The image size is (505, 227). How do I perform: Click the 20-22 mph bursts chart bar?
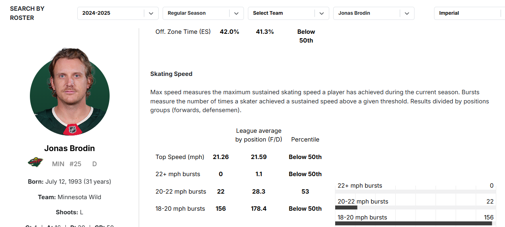point(346,208)
